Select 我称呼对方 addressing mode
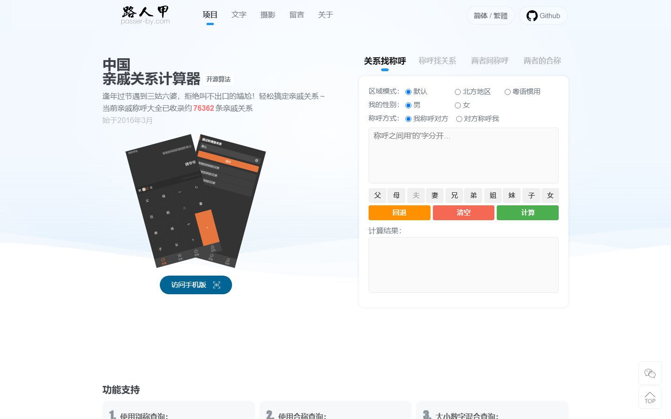This screenshot has height=419, width=671. click(x=408, y=119)
